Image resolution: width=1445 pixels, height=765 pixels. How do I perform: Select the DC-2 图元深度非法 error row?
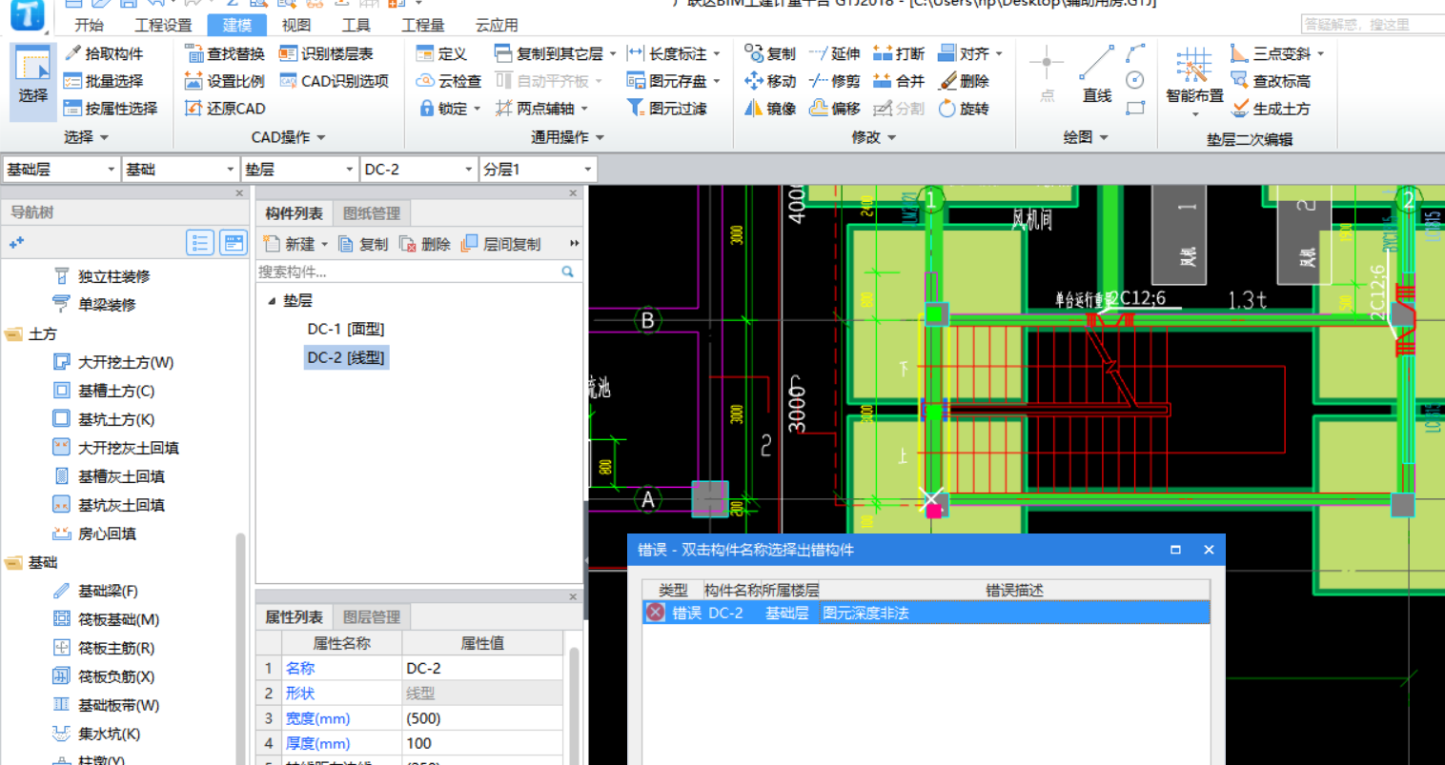click(x=926, y=613)
